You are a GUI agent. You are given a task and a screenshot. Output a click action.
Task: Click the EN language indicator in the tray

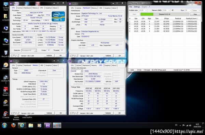pos(176,125)
